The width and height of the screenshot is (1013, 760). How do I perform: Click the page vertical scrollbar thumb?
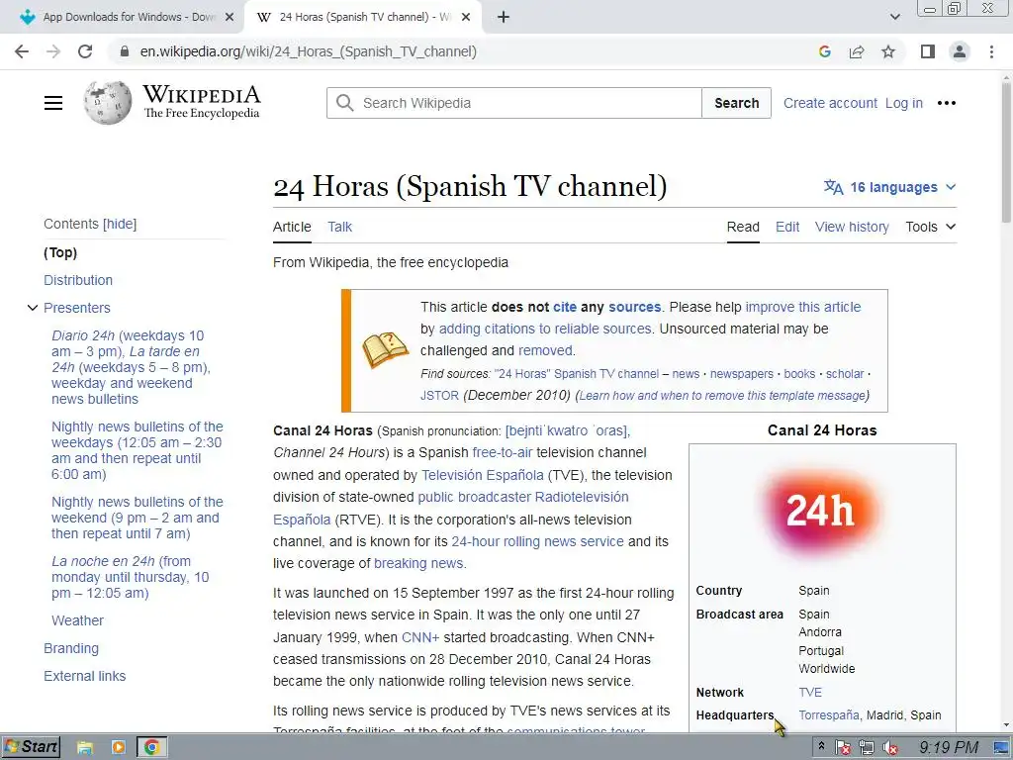coord(1006,151)
